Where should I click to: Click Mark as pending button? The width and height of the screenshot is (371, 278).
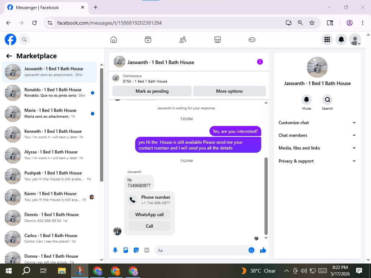click(152, 91)
